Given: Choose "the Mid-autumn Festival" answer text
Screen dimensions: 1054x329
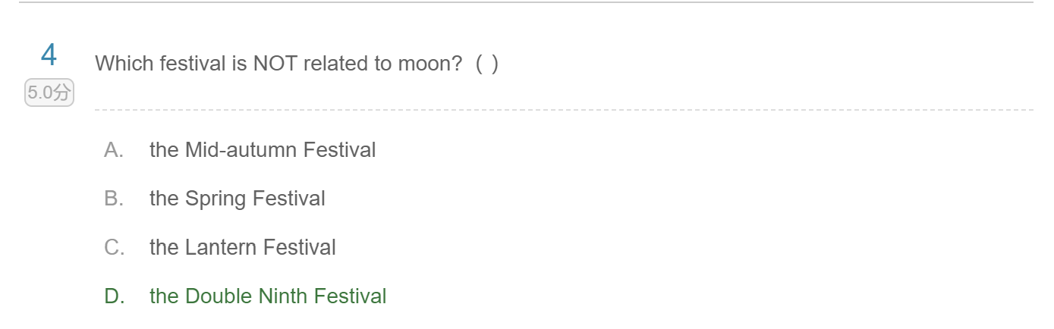Looking at the screenshot, I should click(263, 150).
